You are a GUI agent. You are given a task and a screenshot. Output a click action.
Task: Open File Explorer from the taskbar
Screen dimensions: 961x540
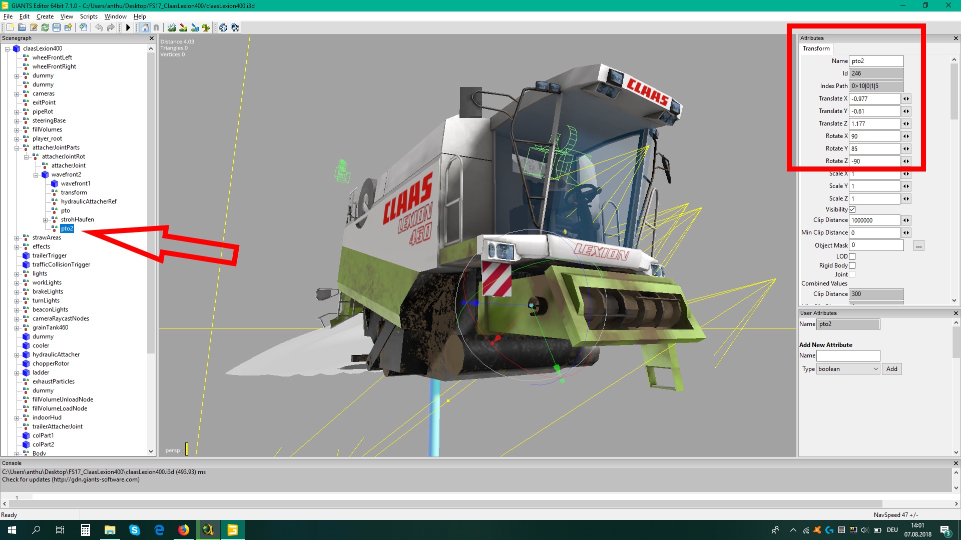(x=110, y=530)
